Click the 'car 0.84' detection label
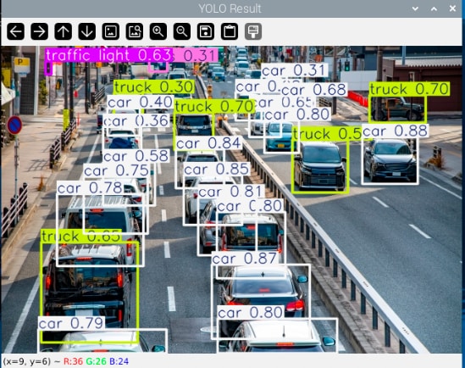Viewport: 465px width, 368px height. point(208,143)
